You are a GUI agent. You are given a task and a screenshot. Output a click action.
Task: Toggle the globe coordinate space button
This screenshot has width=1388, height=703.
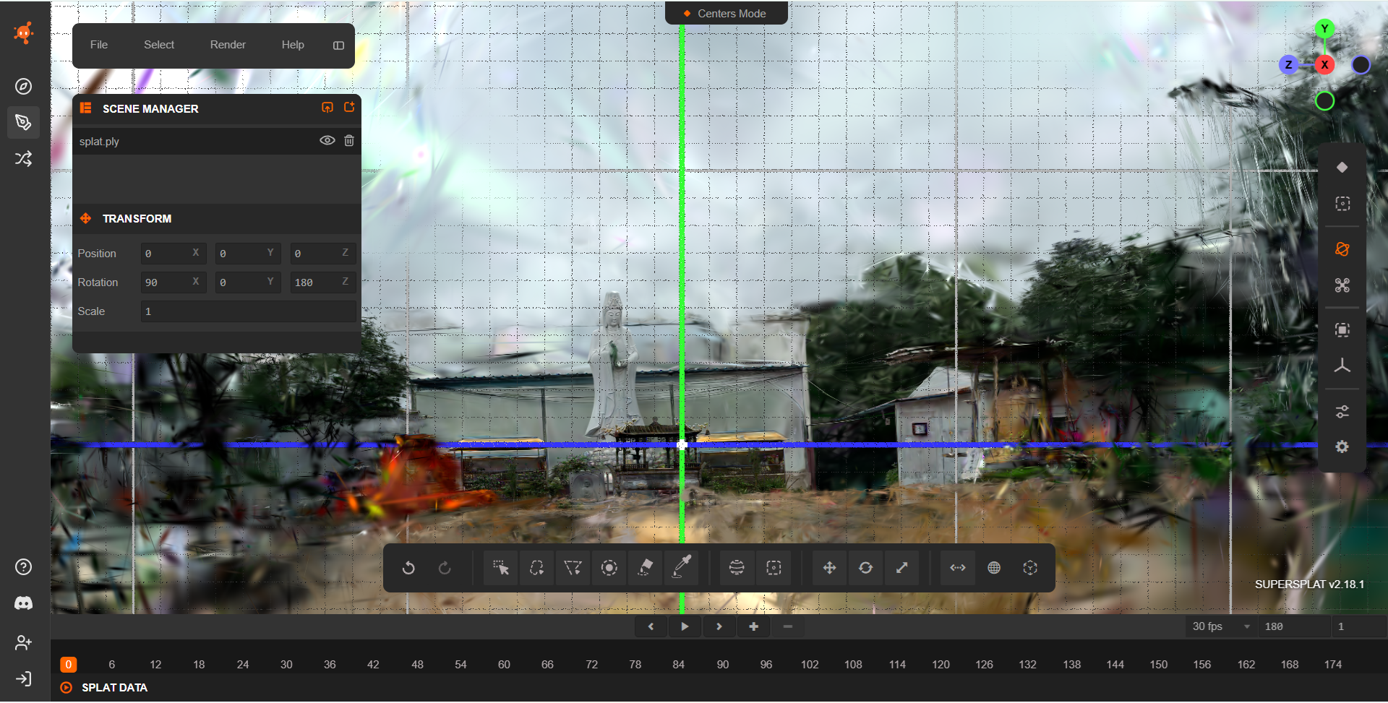coord(994,568)
